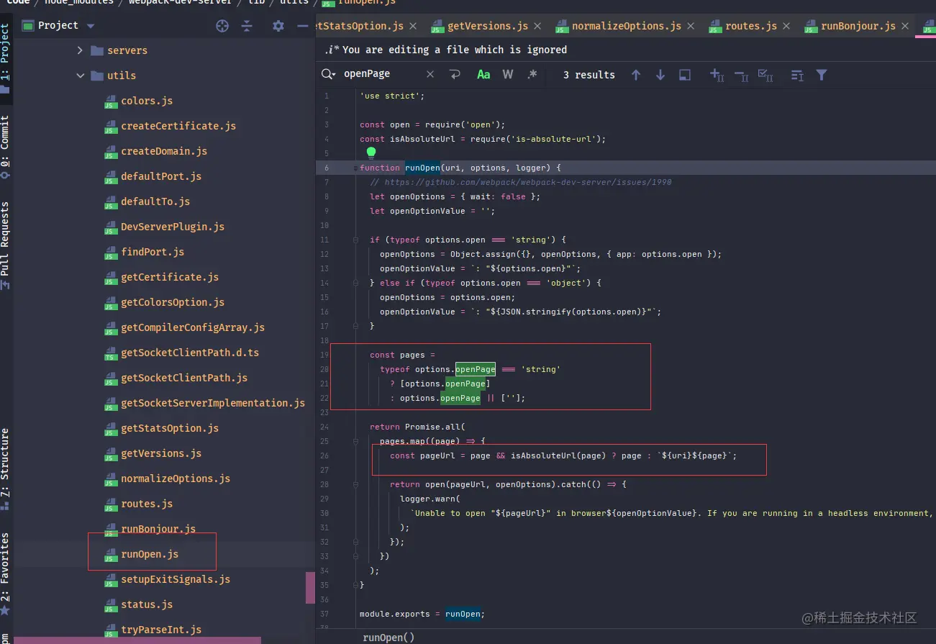This screenshot has height=644, width=936.
Task: Click the search field containing openPage
Action: (x=381, y=74)
